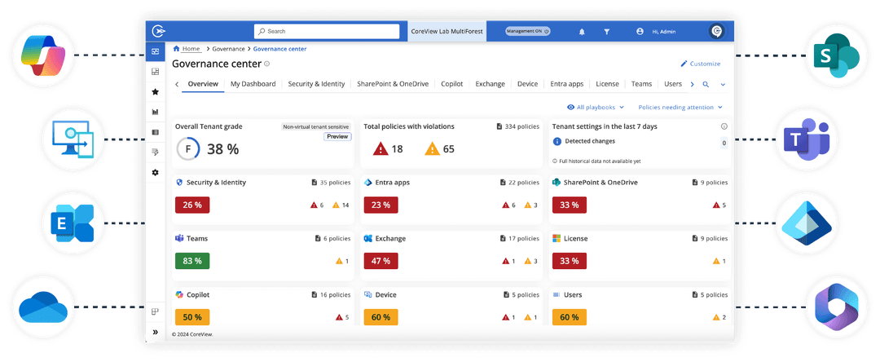
Task: Click the bottom sidebar widgets icon
Action: (x=156, y=312)
